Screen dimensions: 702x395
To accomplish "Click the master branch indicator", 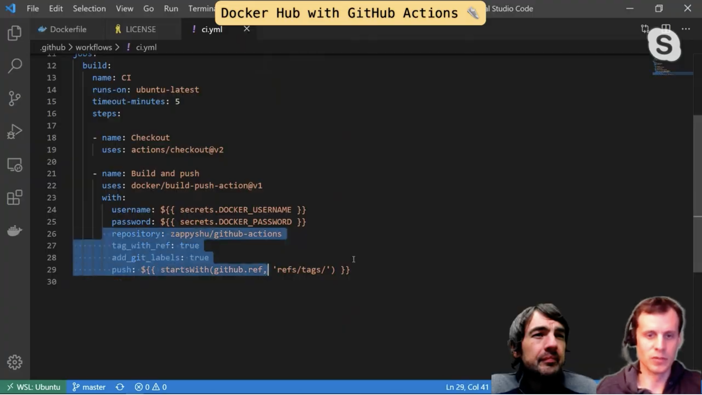I will (89, 387).
